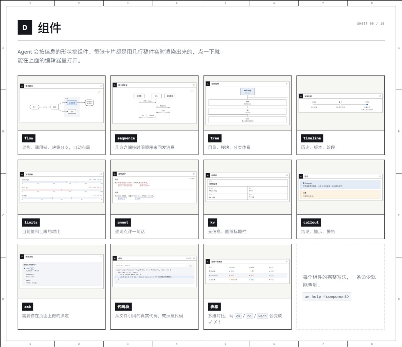Click the comment icon in the limits preview
This screenshot has height=347, width=402.
point(101,174)
